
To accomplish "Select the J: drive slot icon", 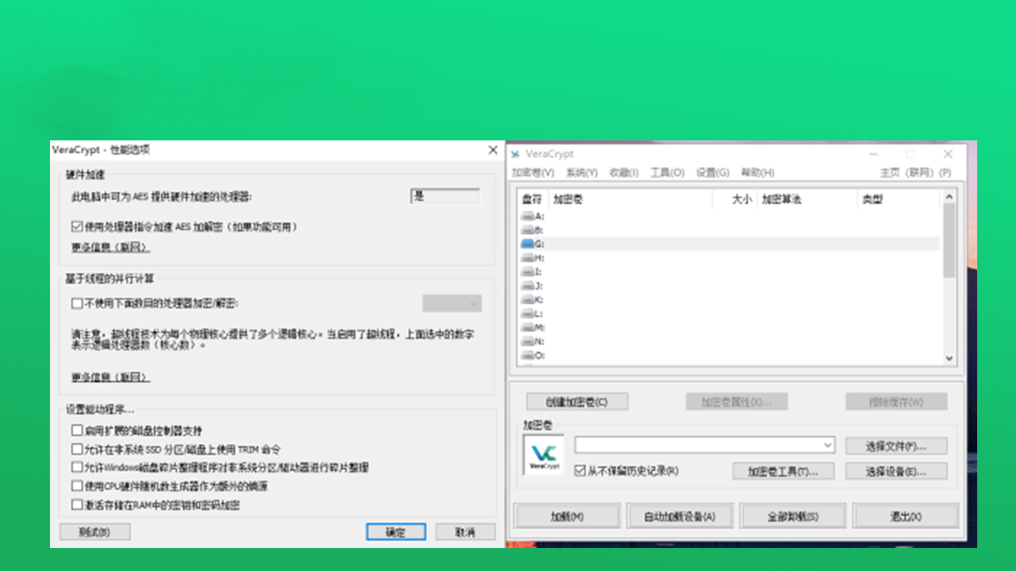I will click(527, 285).
